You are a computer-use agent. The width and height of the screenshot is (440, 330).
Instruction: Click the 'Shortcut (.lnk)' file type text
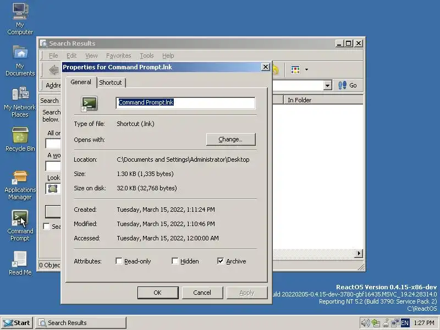tap(135, 124)
